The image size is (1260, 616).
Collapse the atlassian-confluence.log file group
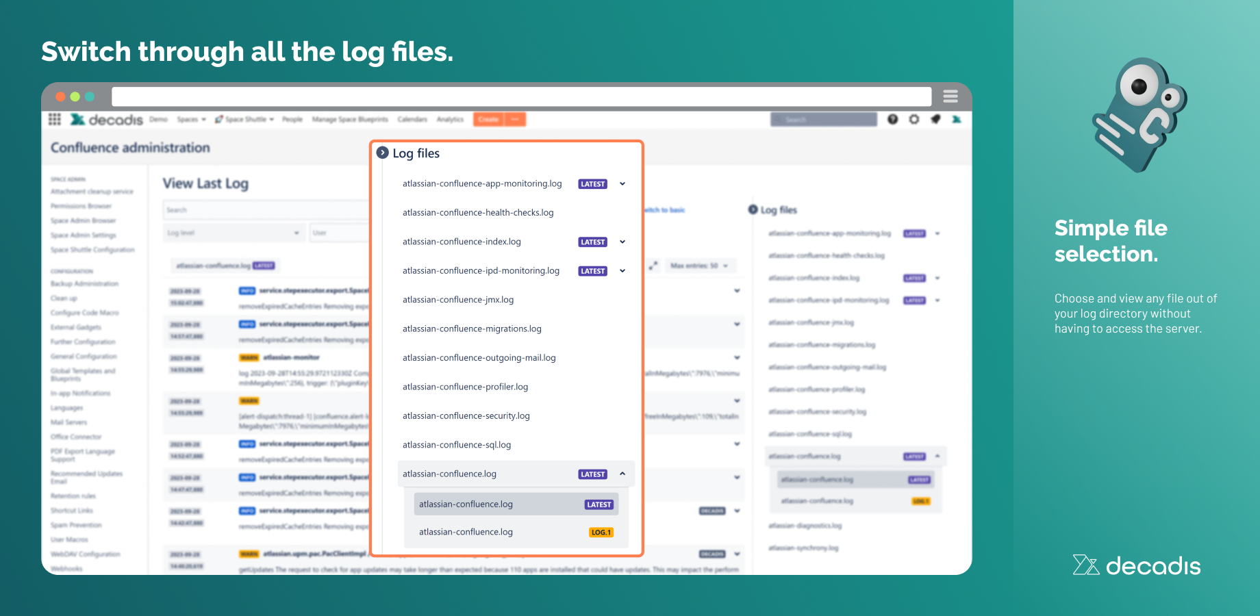[622, 474]
